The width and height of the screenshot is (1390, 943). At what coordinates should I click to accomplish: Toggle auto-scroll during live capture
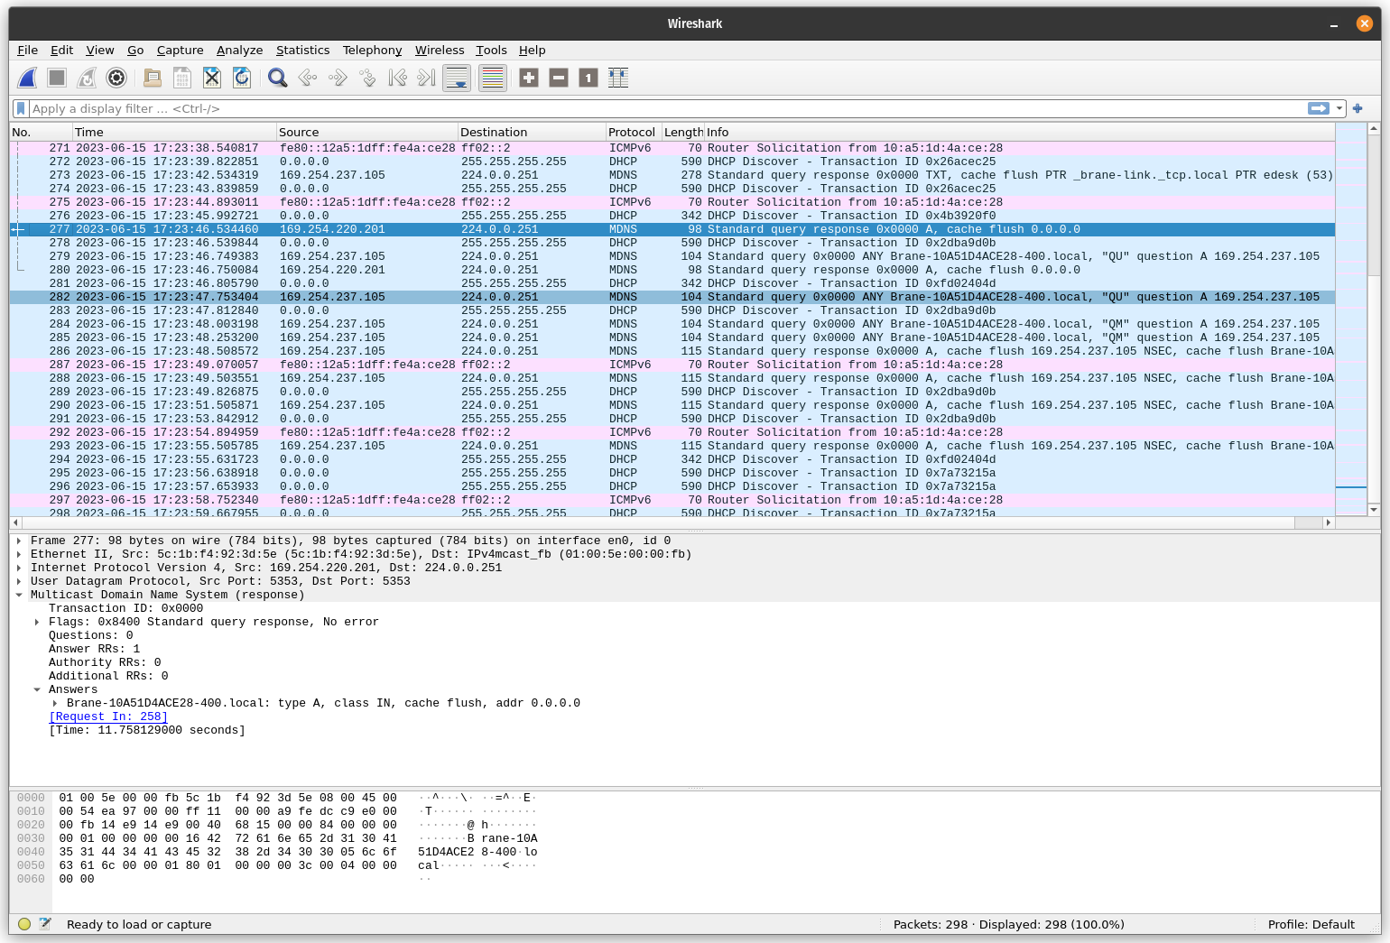click(x=457, y=79)
